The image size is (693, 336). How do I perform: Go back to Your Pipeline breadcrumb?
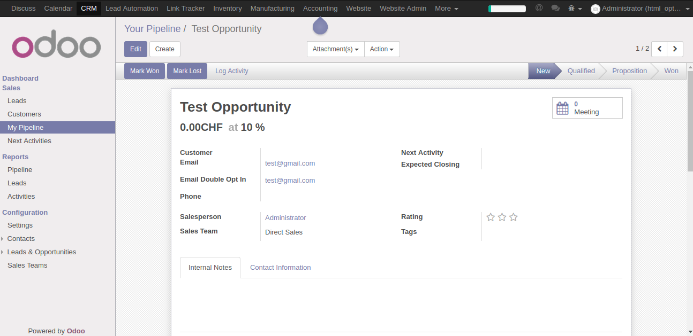(x=153, y=29)
